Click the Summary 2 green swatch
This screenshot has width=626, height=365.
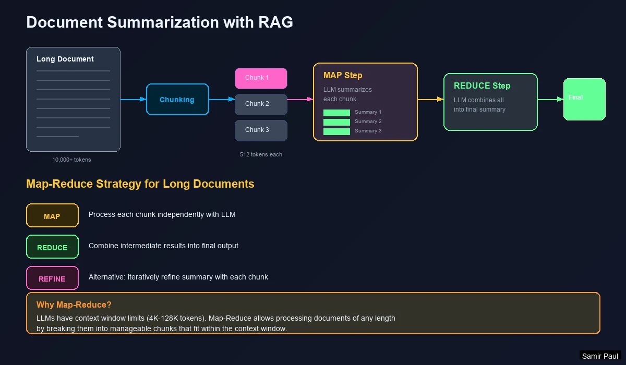[336, 121]
